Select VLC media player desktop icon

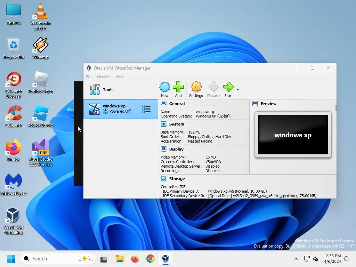click(40, 17)
